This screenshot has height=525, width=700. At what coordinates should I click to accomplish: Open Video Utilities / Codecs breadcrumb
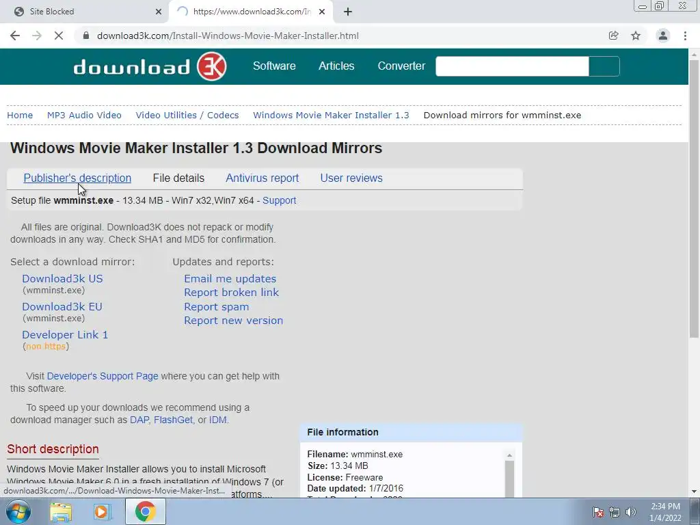pos(187,115)
